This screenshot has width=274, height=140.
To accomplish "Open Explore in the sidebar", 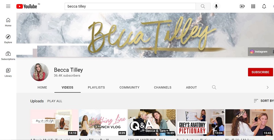I will coord(8,39).
